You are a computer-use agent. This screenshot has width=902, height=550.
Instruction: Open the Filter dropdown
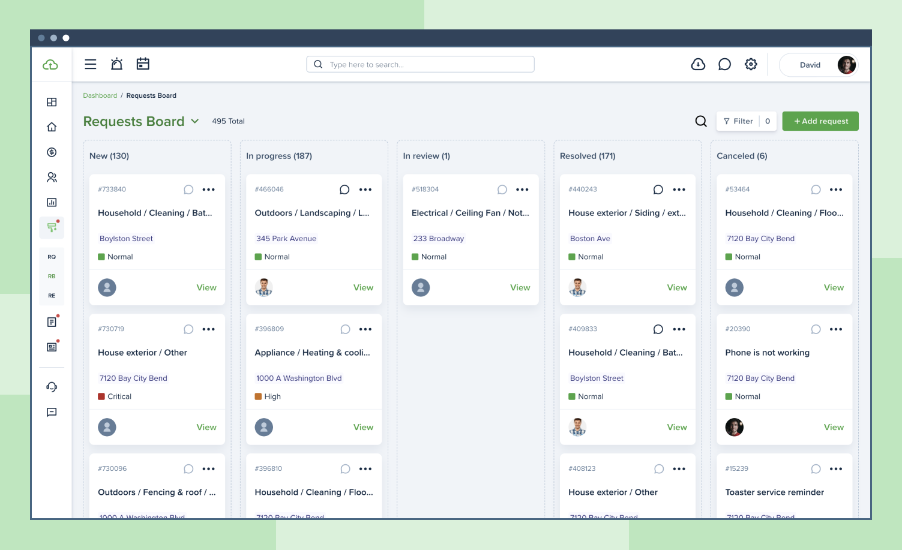coord(747,121)
